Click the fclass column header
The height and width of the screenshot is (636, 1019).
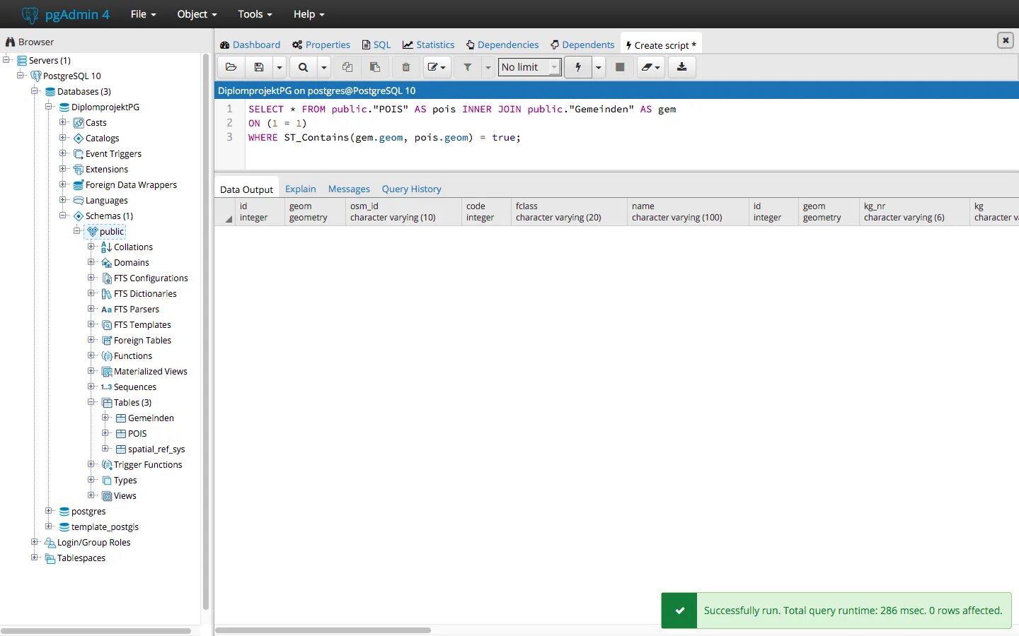click(568, 211)
